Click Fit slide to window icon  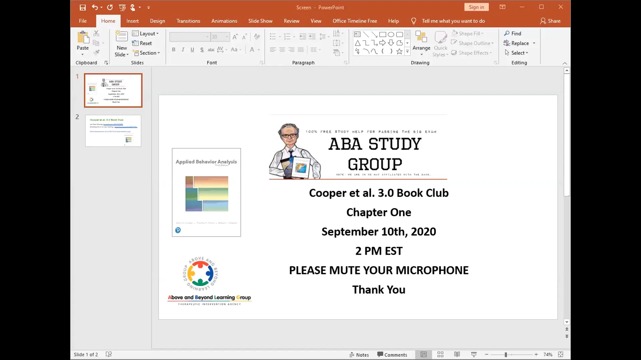click(x=561, y=354)
